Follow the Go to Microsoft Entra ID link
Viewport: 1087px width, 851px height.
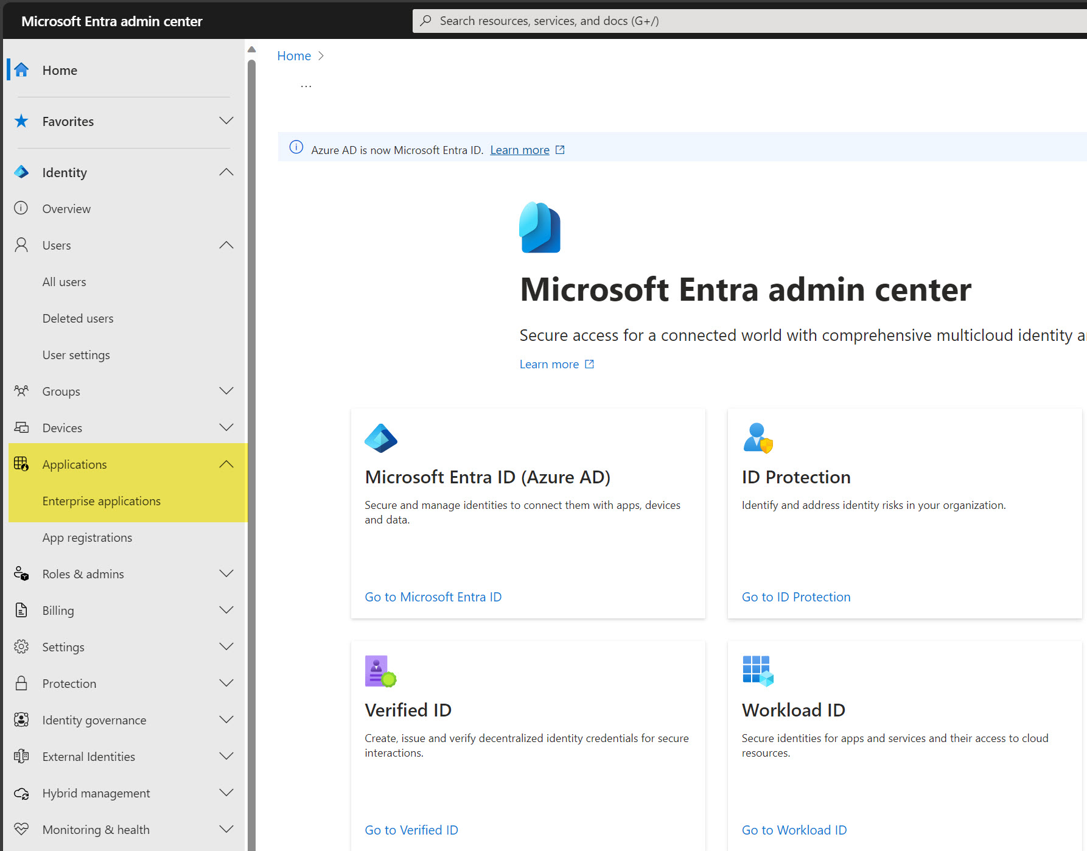point(433,597)
